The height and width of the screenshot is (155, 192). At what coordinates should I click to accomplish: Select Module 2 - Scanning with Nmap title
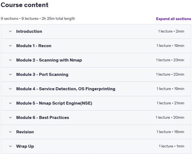49,60
